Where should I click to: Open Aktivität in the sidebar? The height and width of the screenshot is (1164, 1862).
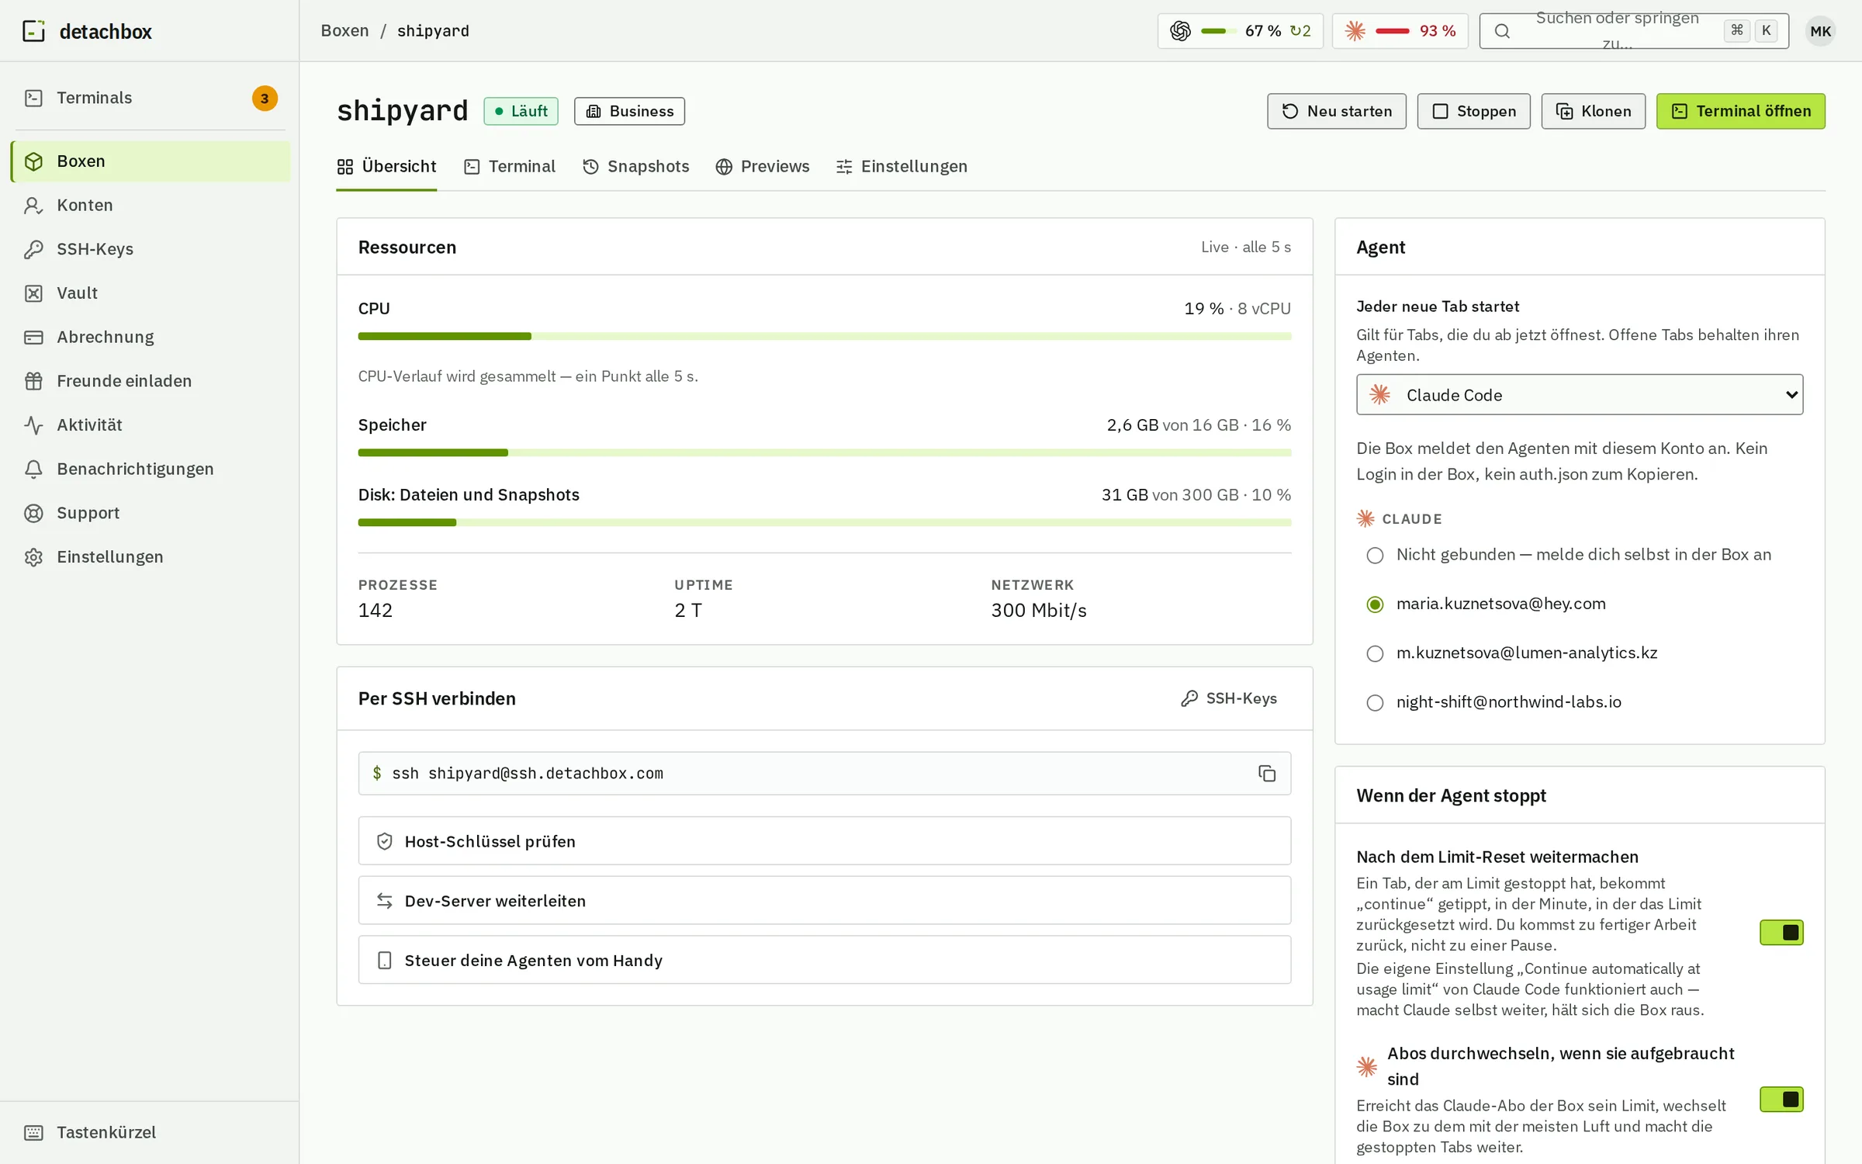pyautogui.click(x=151, y=425)
